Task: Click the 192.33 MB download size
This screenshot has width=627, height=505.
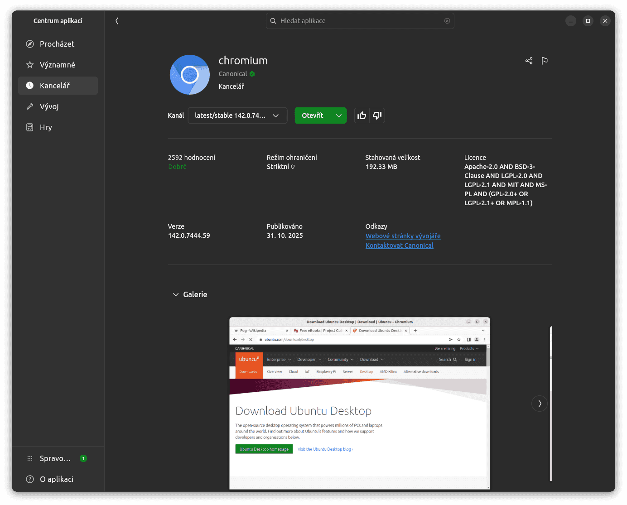Action: click(x=381, y=167)
